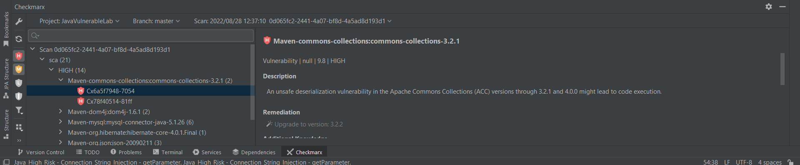Open the Branch master dropdown
Image resolution: width=800 pixels, height=165 pixels.
(x=156, y=21)
